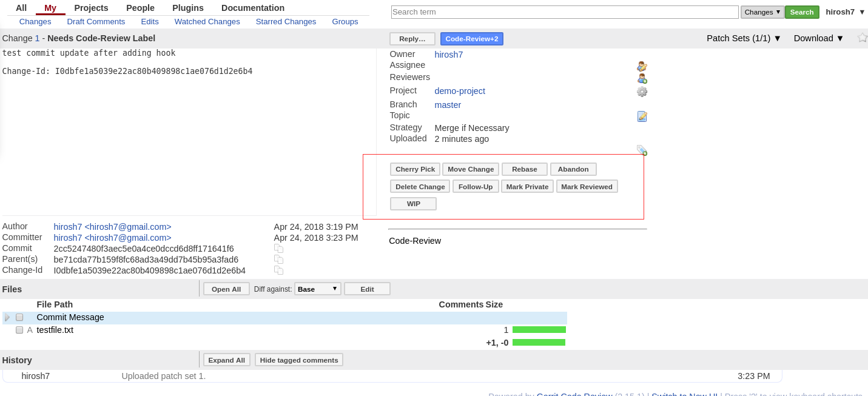Click the green Search button
Screen dimensions: 868x396
coord(802,12)
